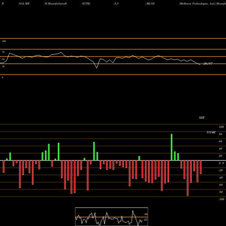Click the "-60" axis label on MR chart
The height and width of the screenshot is (226, 226).
coord(221,185)
